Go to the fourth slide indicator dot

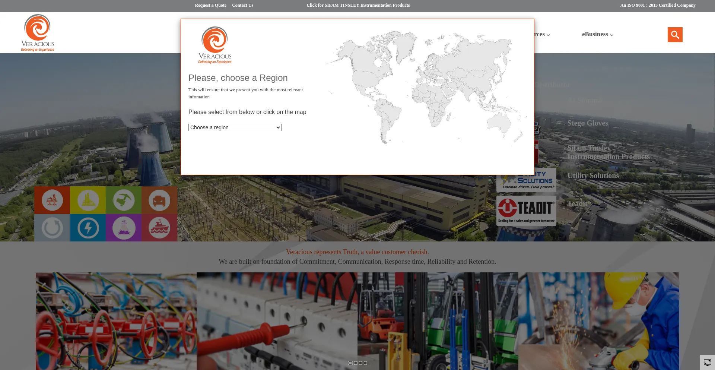[x=365, y=363]
